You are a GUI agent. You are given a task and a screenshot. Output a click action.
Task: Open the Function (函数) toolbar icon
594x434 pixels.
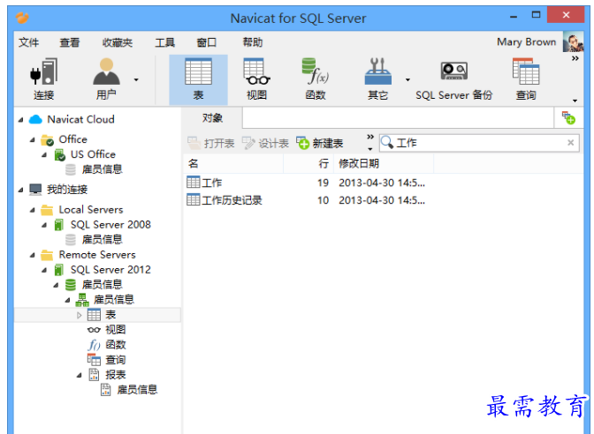[x=316, y=71]
